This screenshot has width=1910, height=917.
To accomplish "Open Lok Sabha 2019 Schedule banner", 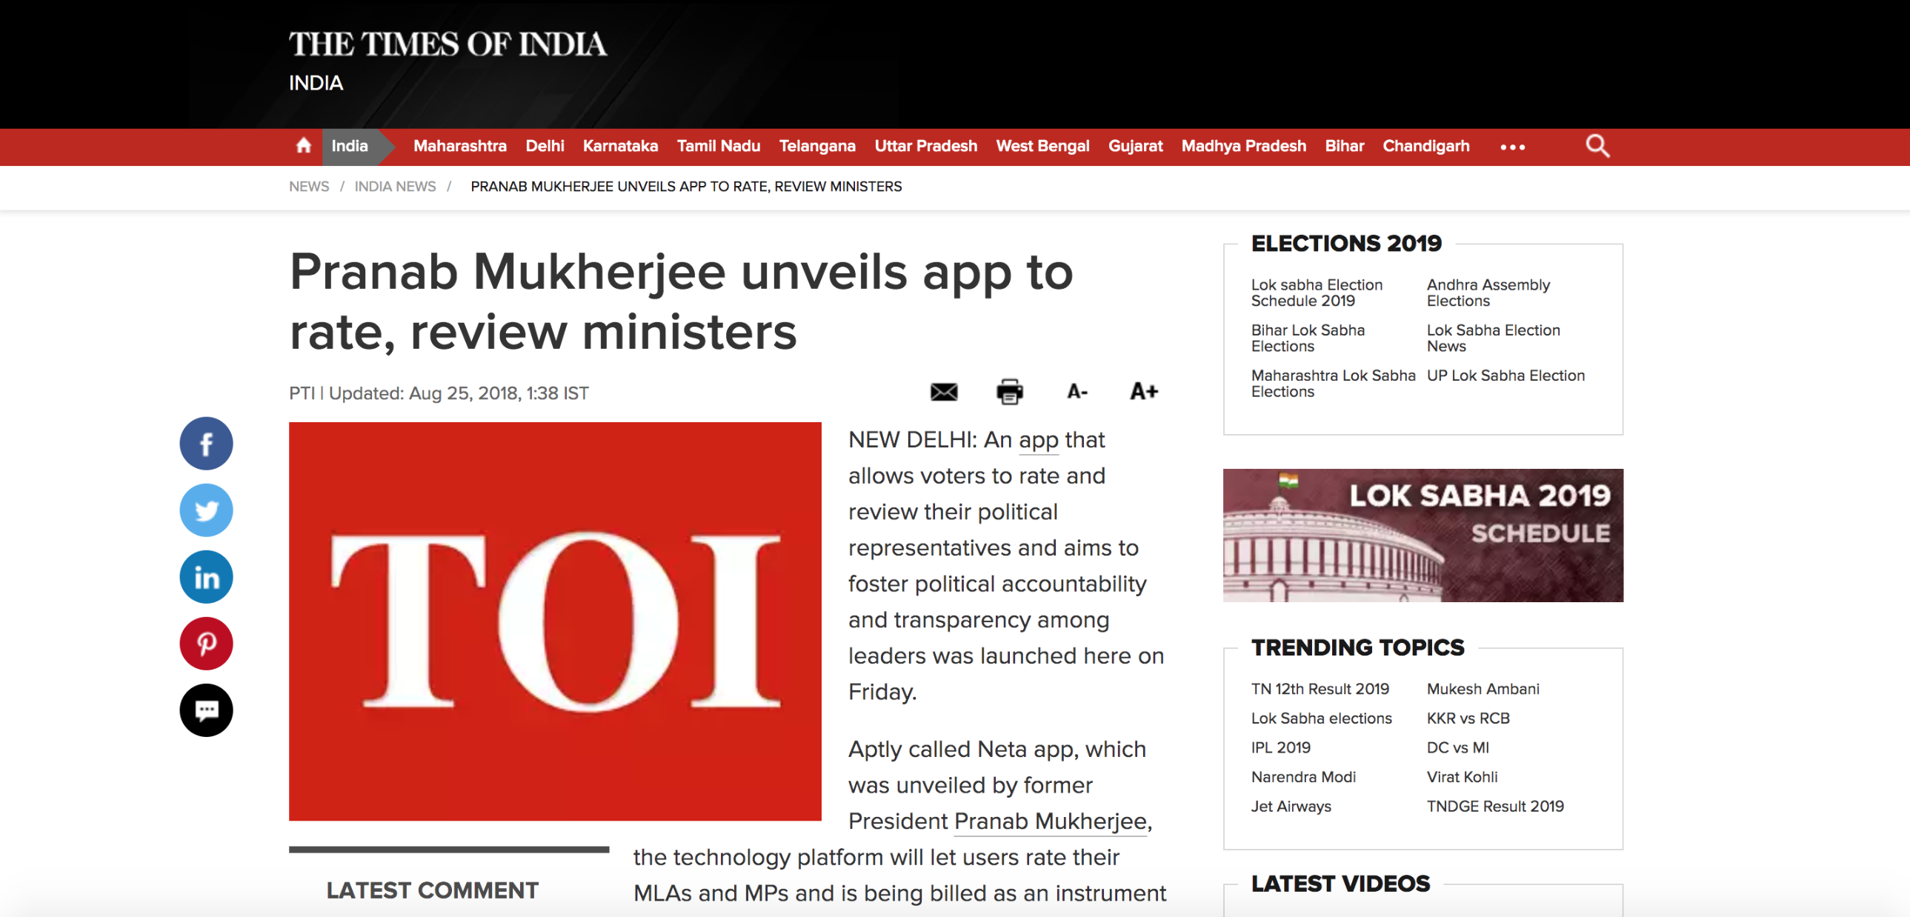I will tap(1422, 536).
